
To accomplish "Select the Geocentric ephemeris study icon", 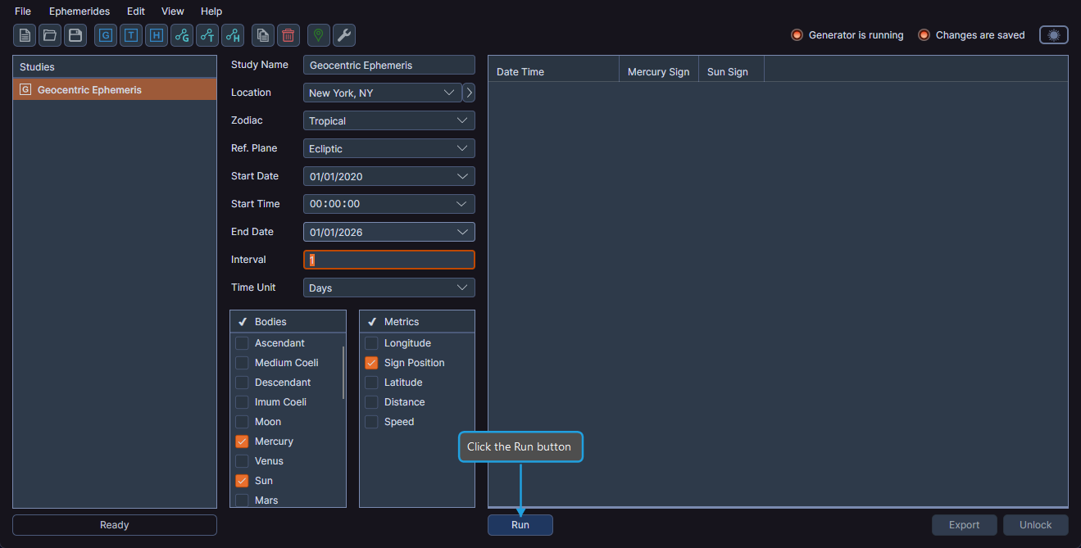I will tap(105, 35).
